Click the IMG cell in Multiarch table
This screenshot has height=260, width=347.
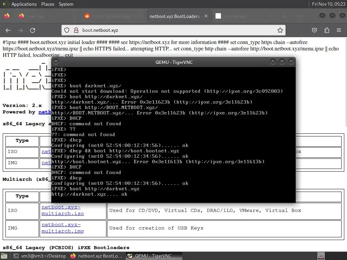pos(22,229)
